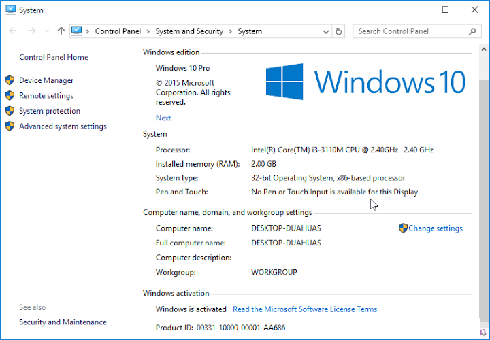Image resolution: width=490 pixels, height=340 pixels.
Task: Click shield icon beside Device Manager
Action: [x=10, y=80]
